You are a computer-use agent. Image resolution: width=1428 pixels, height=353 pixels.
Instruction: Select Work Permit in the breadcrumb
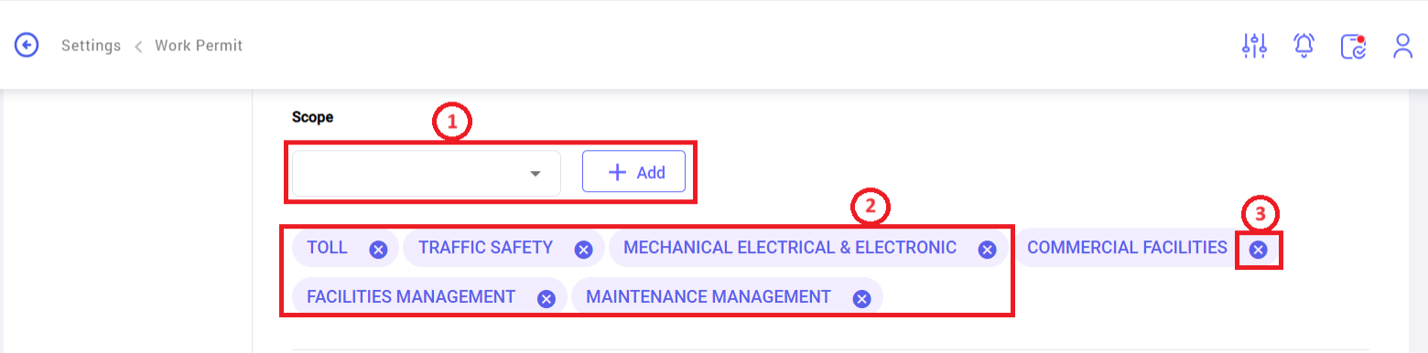(199, 46)
